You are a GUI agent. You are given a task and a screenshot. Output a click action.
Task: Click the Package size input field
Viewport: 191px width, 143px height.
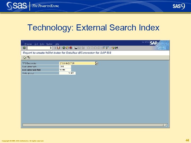pyautogui.click(x=67, y=73)
